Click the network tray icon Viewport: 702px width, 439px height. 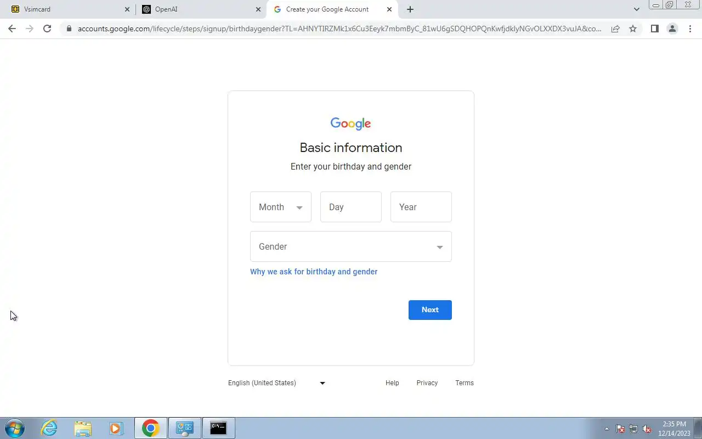633,429
